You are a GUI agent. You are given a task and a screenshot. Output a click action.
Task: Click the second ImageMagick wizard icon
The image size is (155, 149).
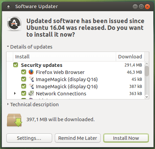tap(31, 86)
